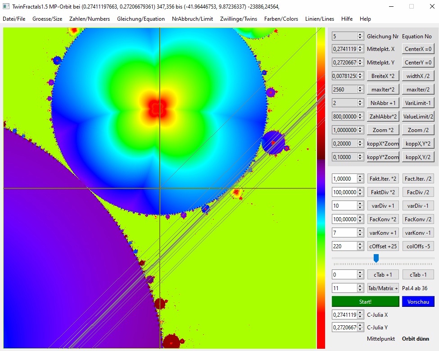
Task: Click the Zoom *2 button
Action: tap(383, 130)
